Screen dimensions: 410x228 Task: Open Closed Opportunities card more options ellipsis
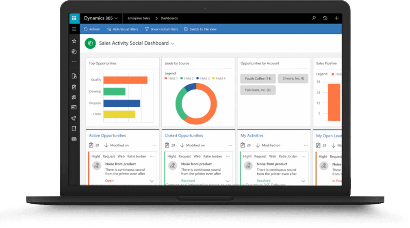point(228,156)
